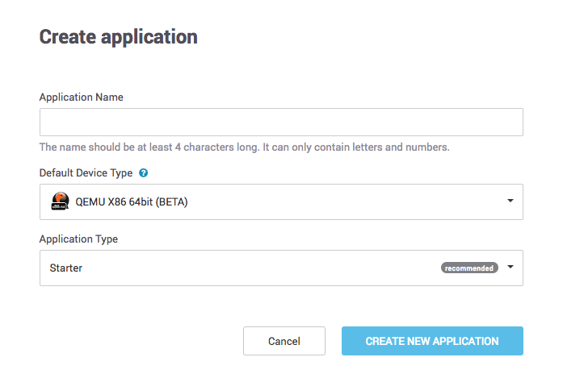563x378 pixels.
Task: Focus the Application Name text field
Action: 281,123
